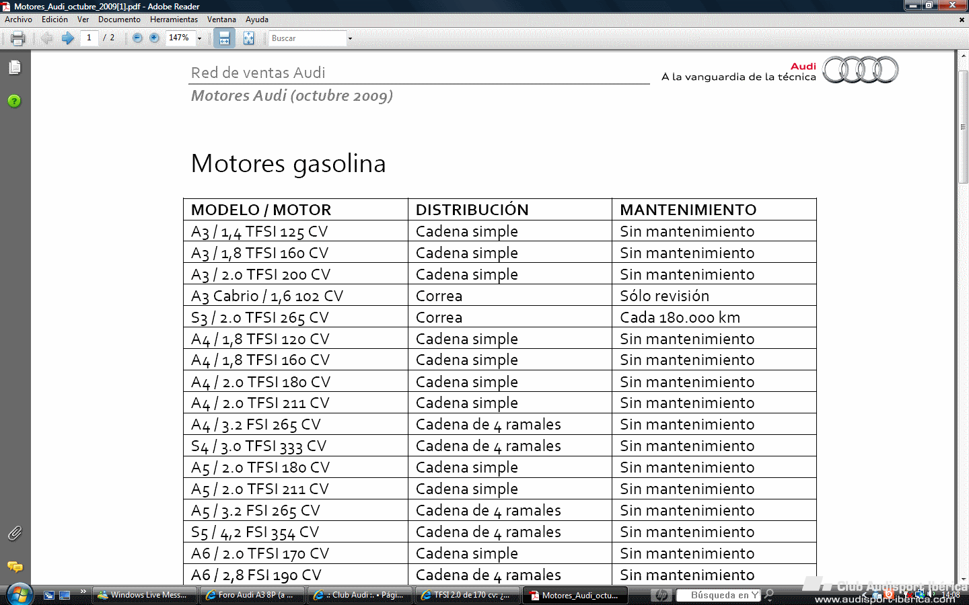Viewport: 969px width, 605px height.
Task: Open the Buscar search options dropdown arrow
Action: click(x=350, y=39)
